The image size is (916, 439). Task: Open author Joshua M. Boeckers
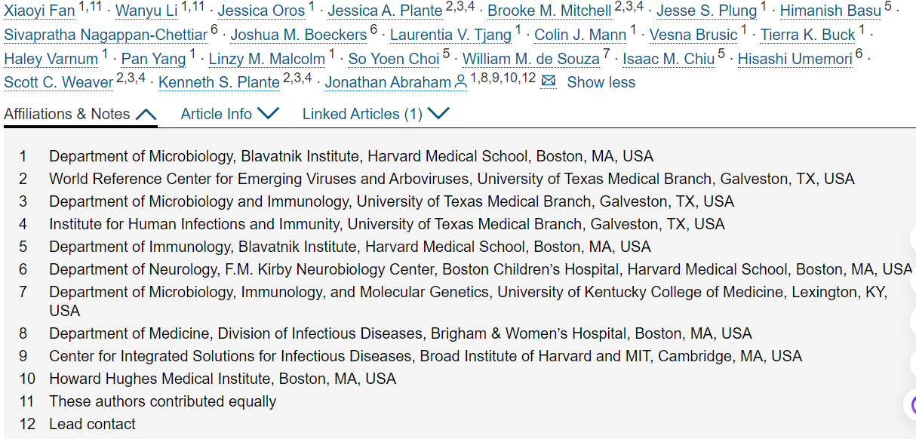(x=299, y=35)
